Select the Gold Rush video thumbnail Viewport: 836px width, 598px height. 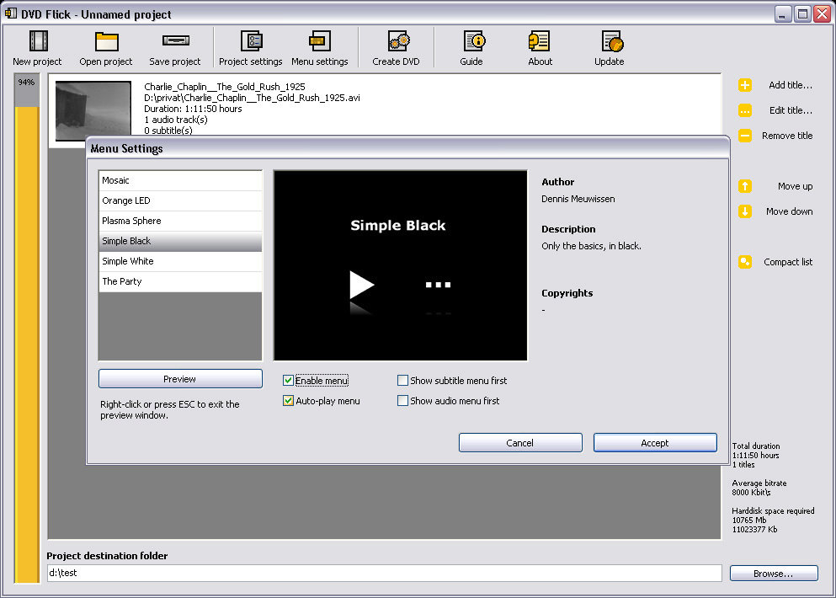(x=93, y=110)
